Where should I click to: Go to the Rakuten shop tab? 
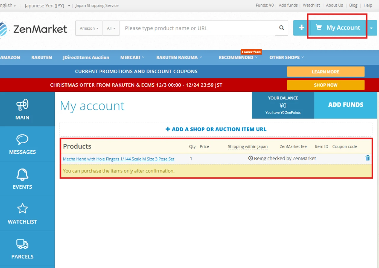(x=41, y=57)
